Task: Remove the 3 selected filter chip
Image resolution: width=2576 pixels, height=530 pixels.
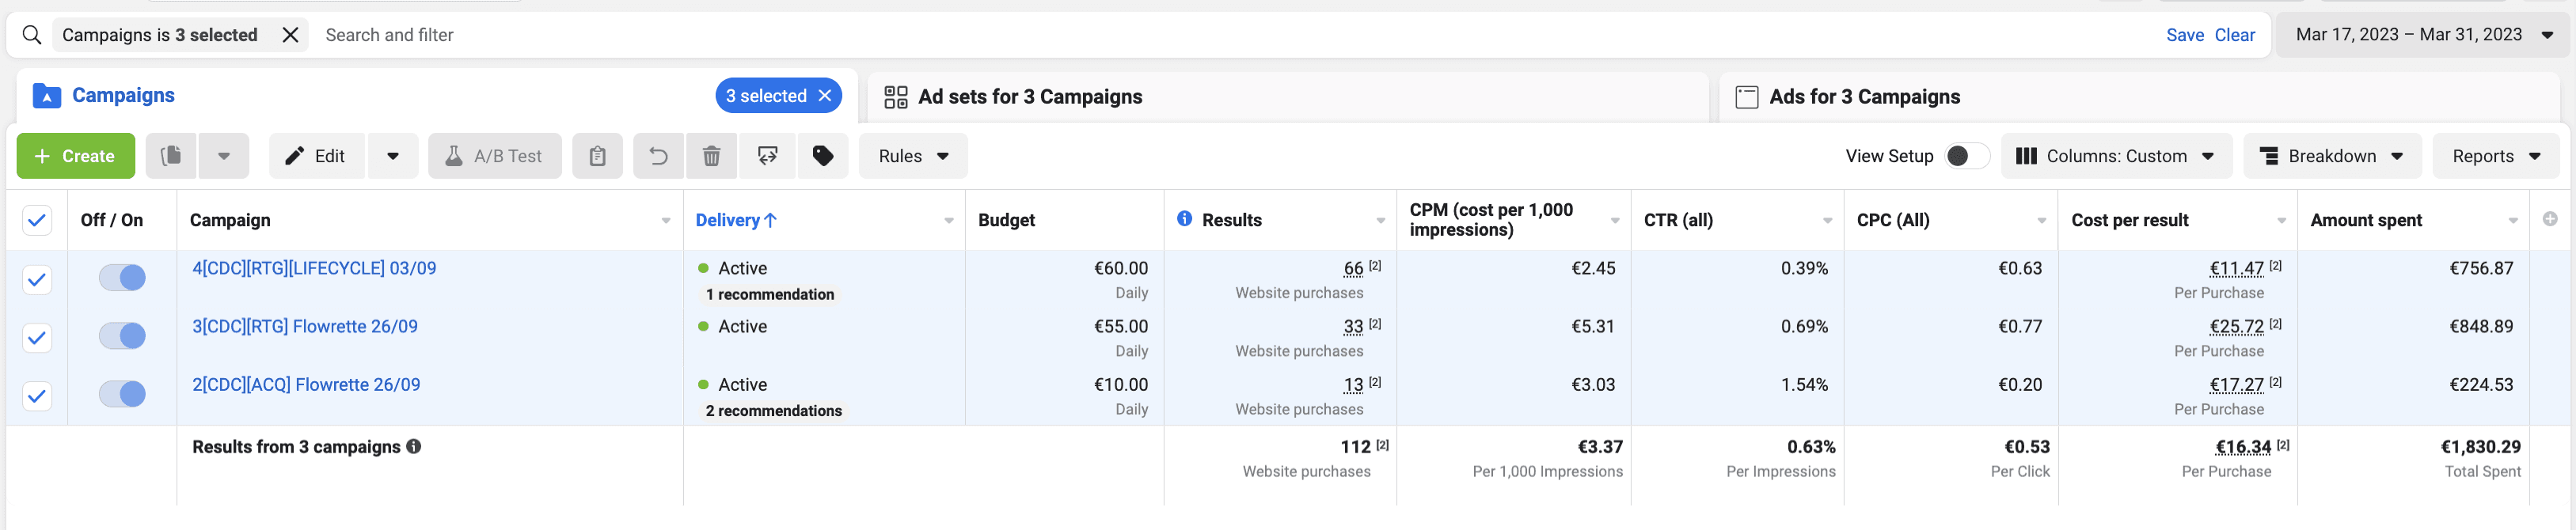Action: point(825,96)
